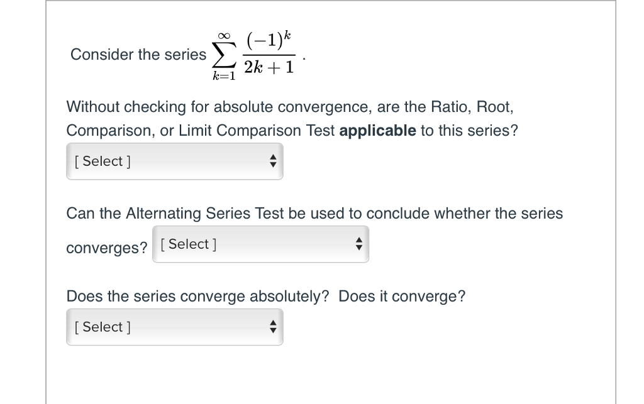This screenshot has height=404, width=644.
Task: Select the placeholder text in the first dropdown
Action: [101, 161]
